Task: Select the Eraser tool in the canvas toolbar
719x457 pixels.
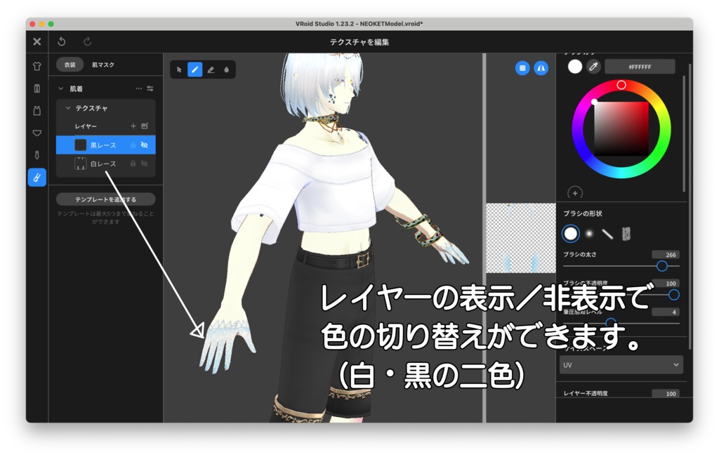Action: pos(211,69)
